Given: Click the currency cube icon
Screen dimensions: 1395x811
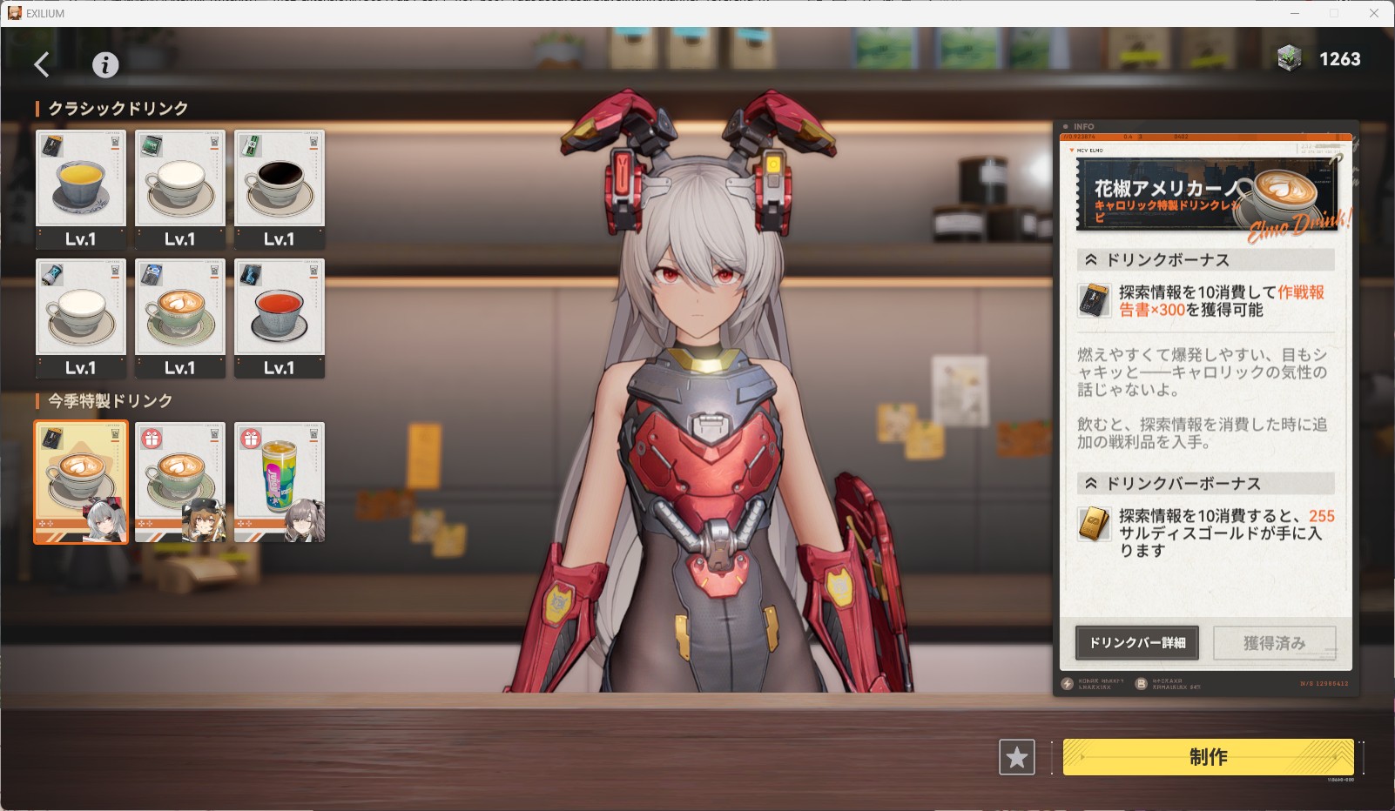Looking at the screenshot, I should tap(1289, 59).
